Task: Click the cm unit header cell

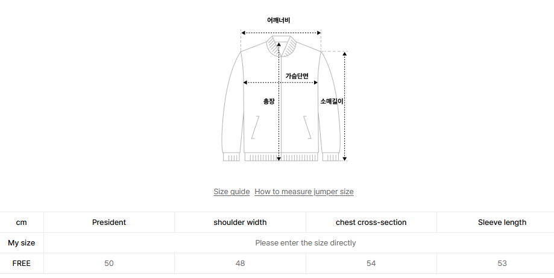Action: pos(21,223)
